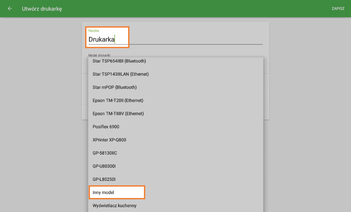This screenshot has width=351, height=212.
Task: Choose Epson TM-T88V (Ethernet) model
Action: [118, 114]
